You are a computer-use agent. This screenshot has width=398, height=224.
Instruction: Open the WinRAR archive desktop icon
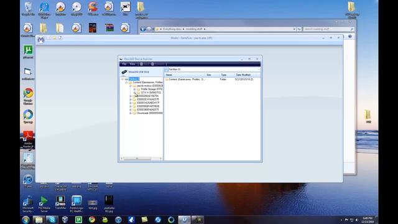pyautogui.click(x=109, y=27)
